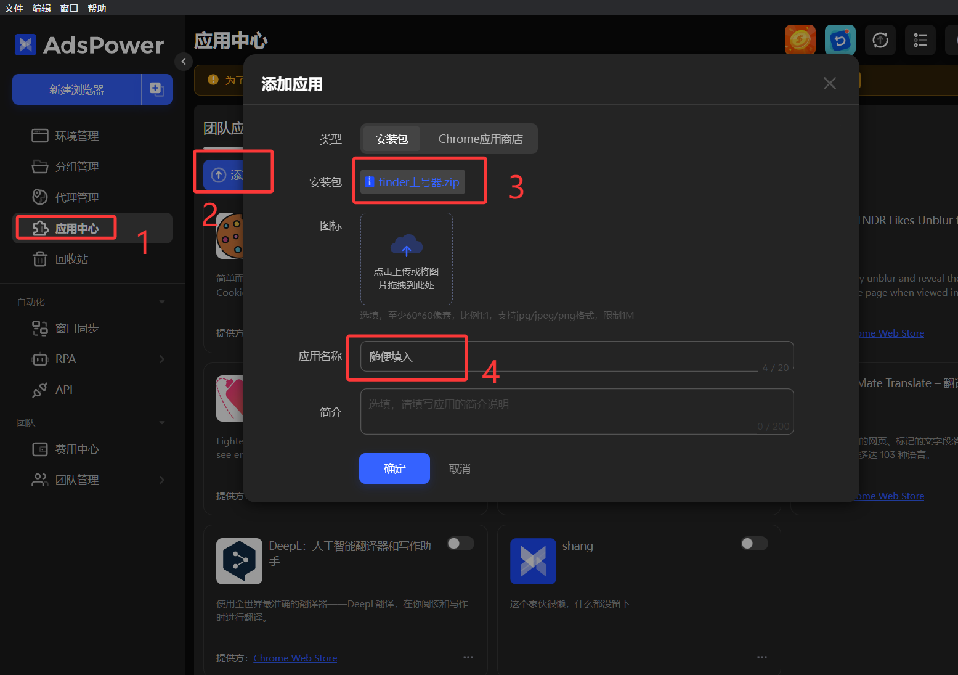The width and height of the screenshot is (958, 675).
Task: Click the 简介 description text field
Action: [577, 411]
